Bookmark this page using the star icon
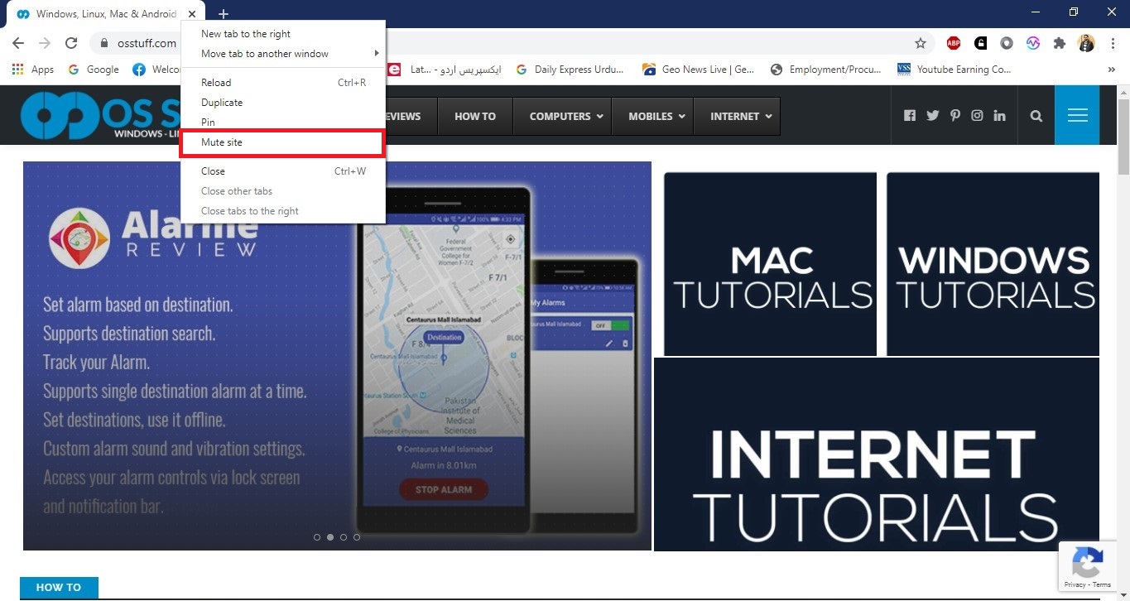 click(920, 41)
